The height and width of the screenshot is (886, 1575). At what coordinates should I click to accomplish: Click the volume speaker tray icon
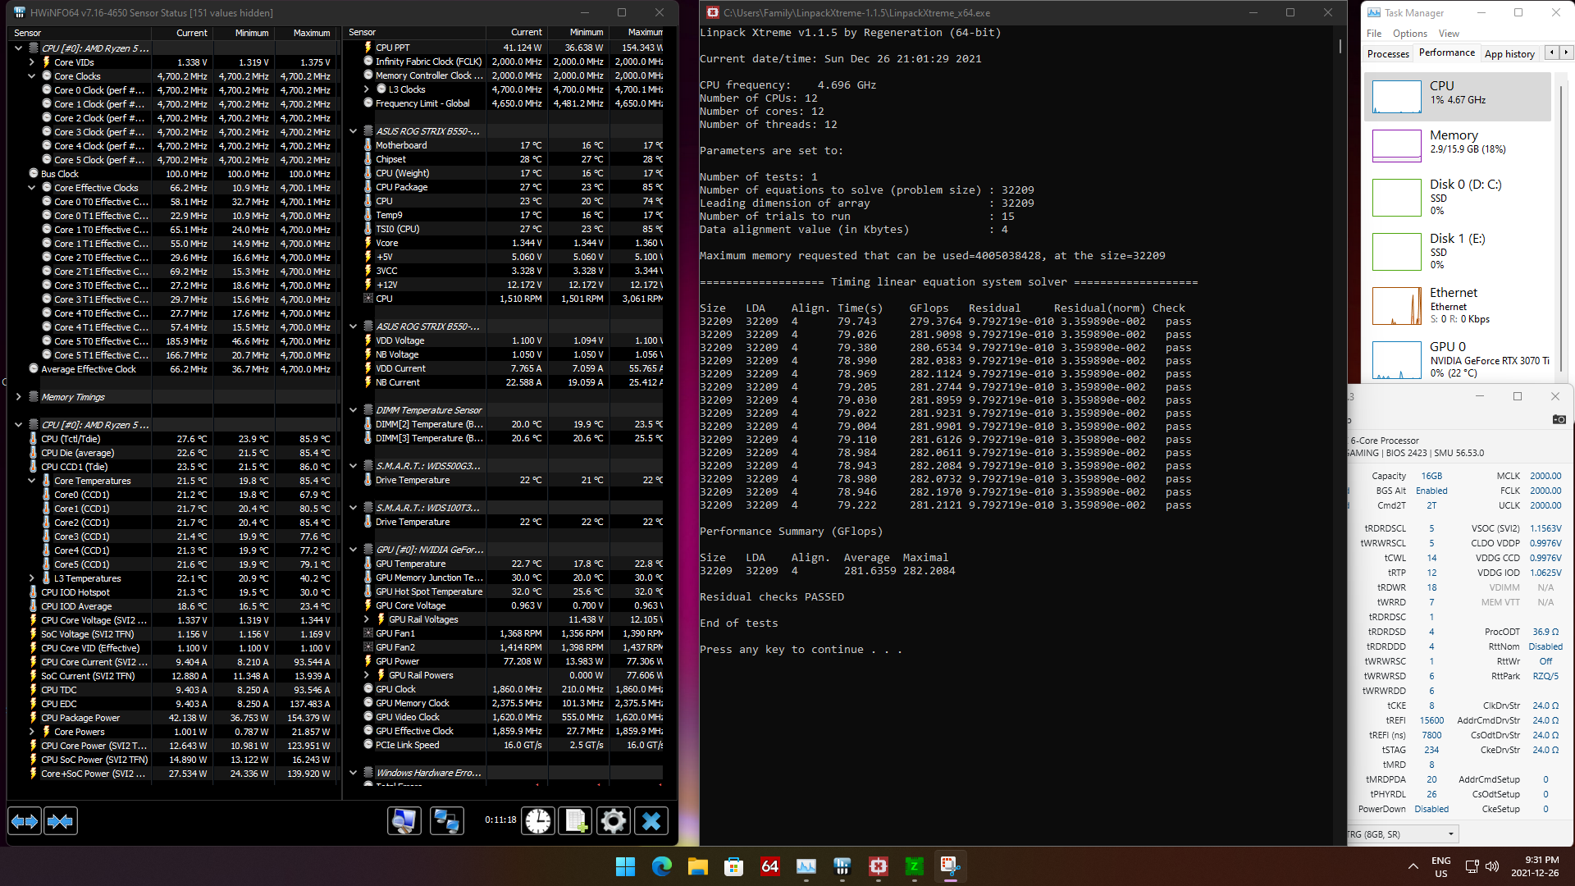[x=1492, y=866]
